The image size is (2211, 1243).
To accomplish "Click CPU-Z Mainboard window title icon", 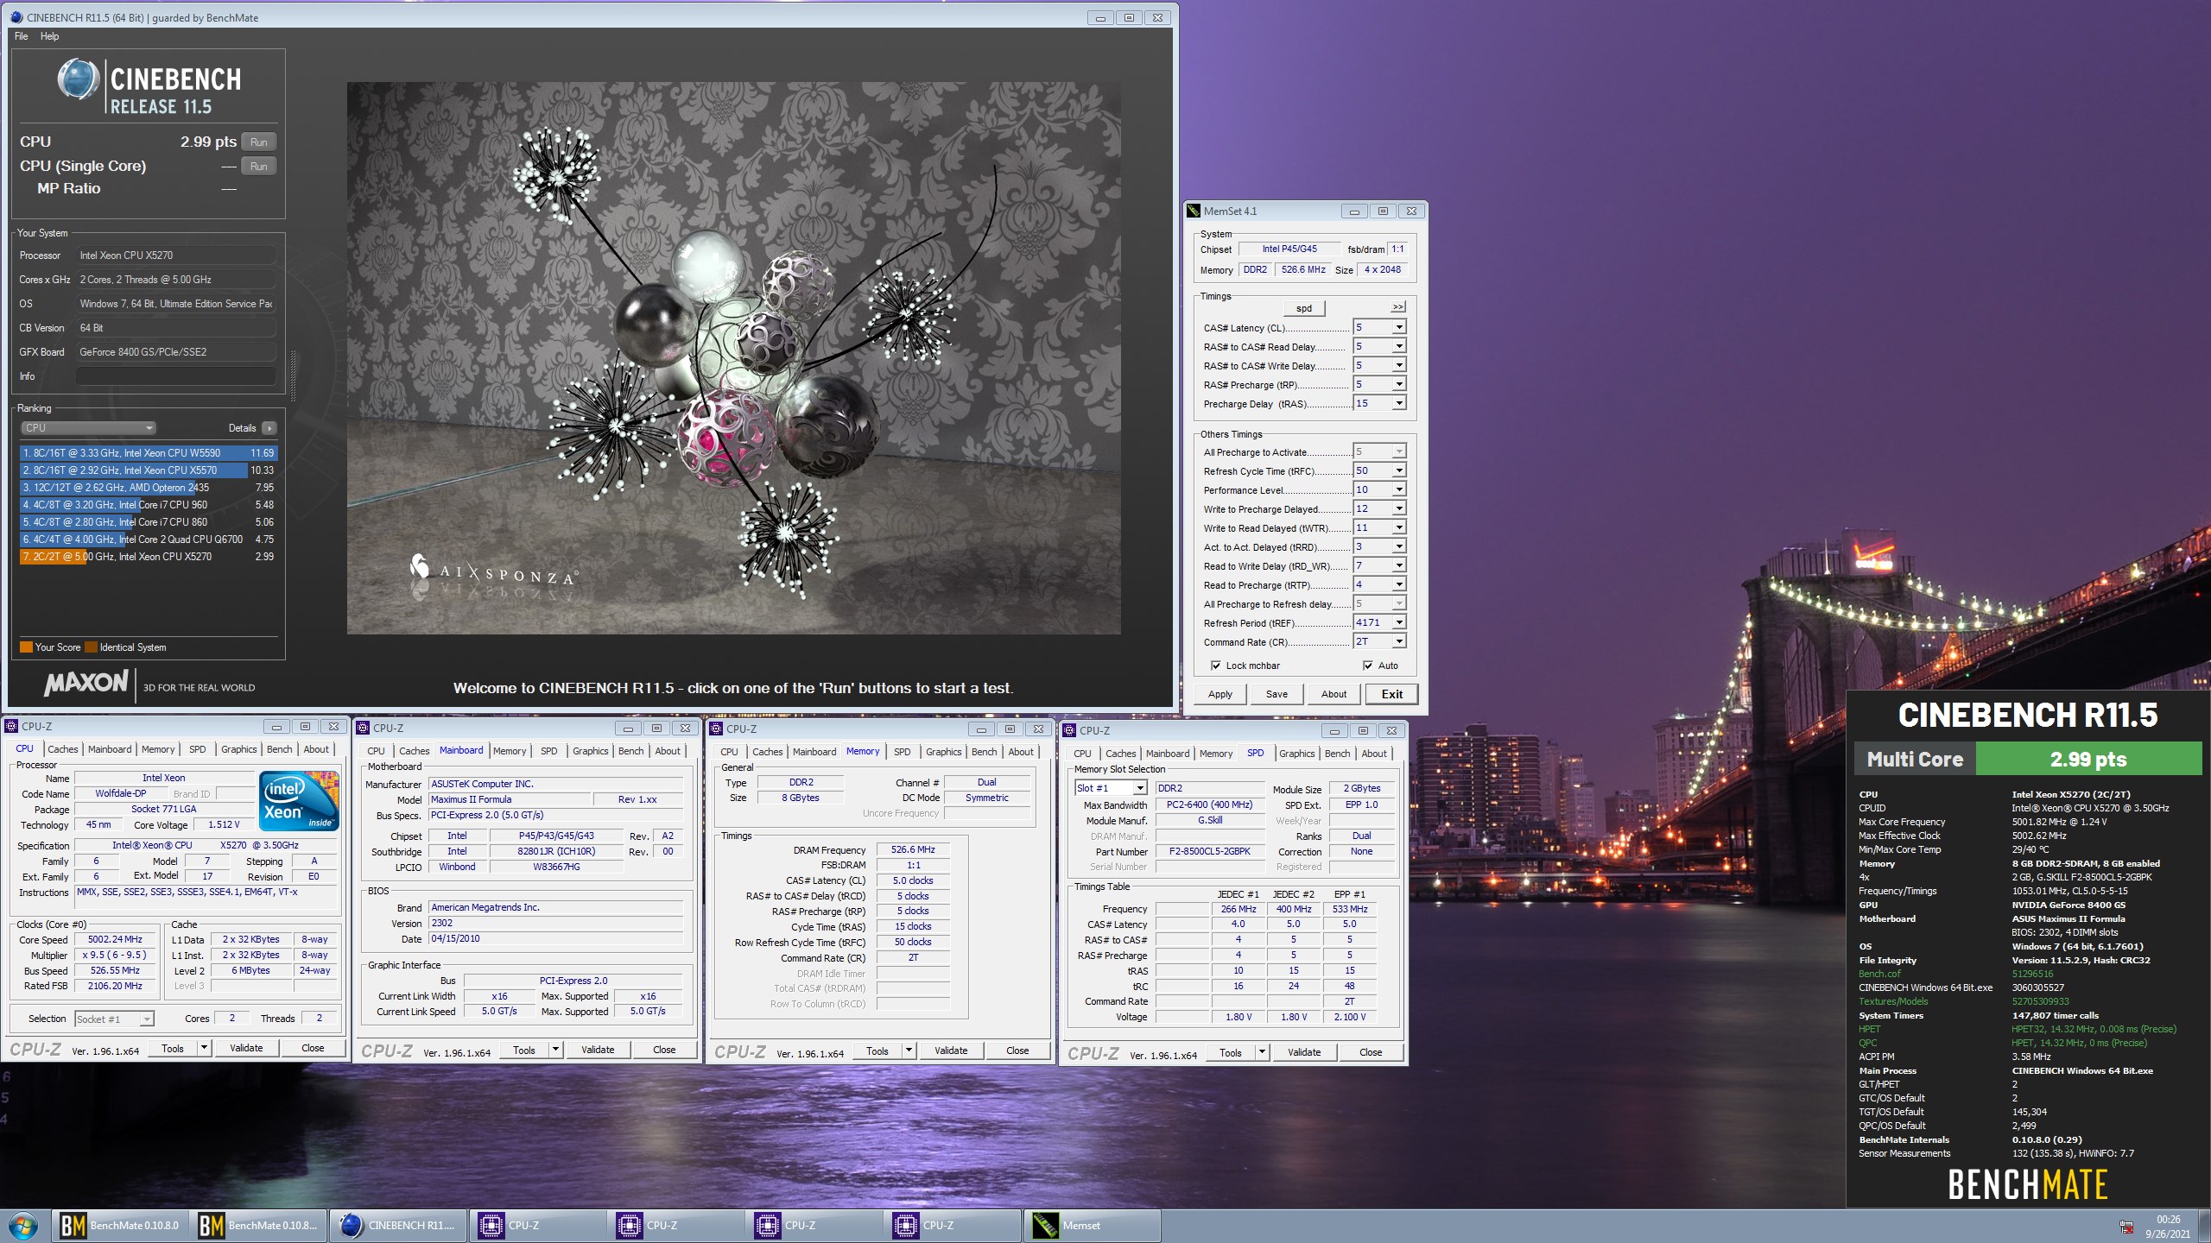I will click(x=364, y=728).
